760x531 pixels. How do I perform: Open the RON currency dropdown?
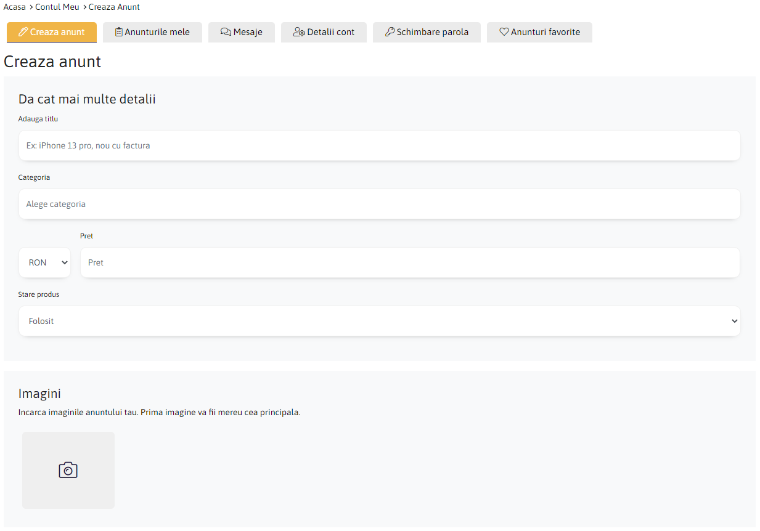click(44, 262)
